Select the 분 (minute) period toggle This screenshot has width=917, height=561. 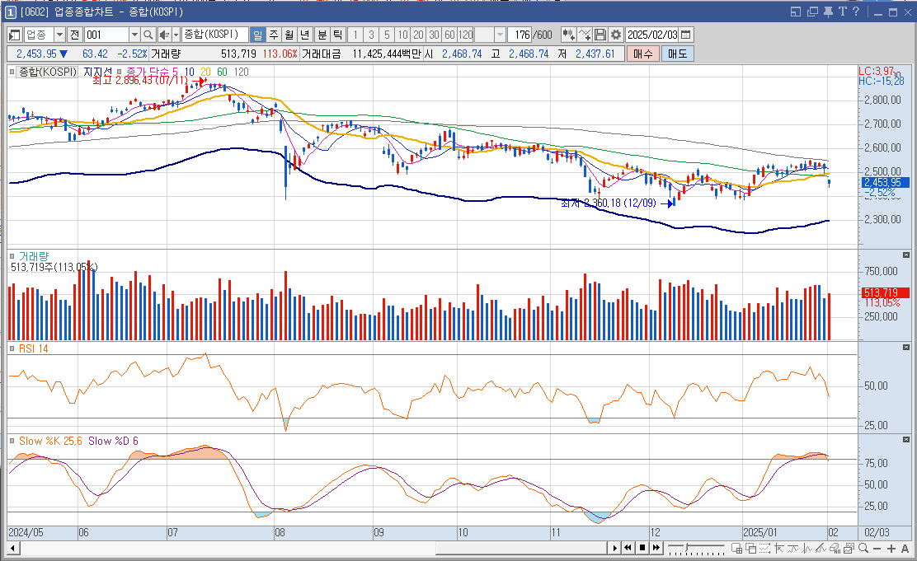(x=322, y=35)
